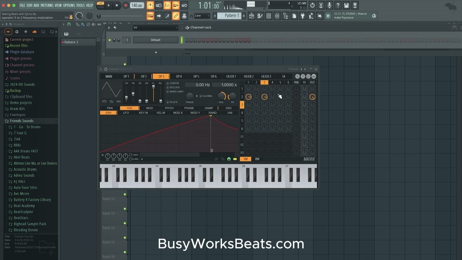Toggle loop recording icon
The image size is (462, 260).
[x=184, y=5]
